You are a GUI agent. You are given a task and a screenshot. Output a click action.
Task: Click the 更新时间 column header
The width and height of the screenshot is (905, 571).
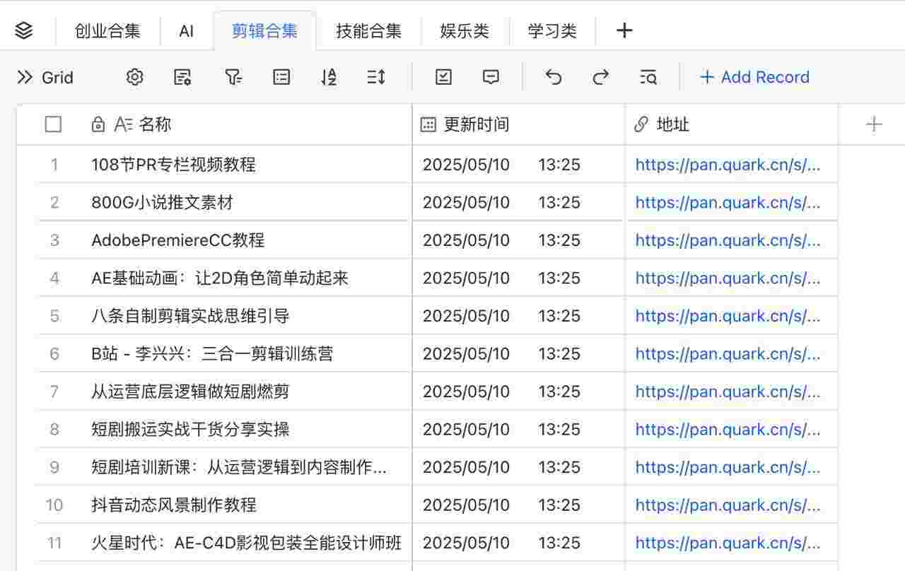click(518, 124)
